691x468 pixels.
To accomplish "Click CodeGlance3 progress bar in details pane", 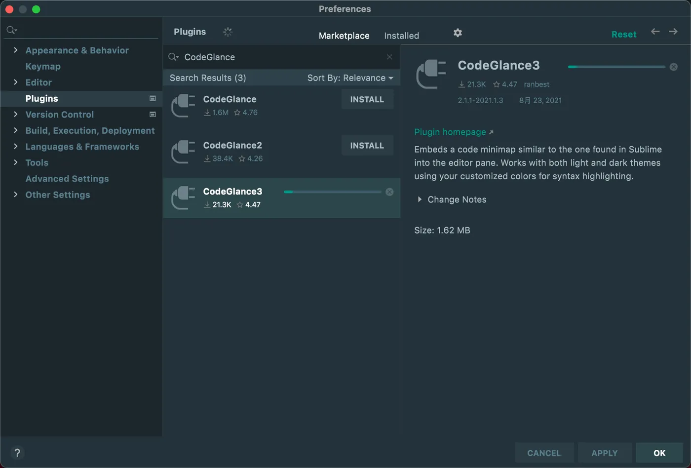I will pyautogui.click(x=616, y=67).
